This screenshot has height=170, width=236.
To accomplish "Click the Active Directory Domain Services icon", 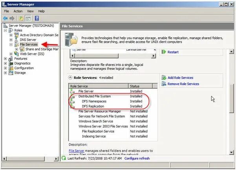I will point(16,35).
